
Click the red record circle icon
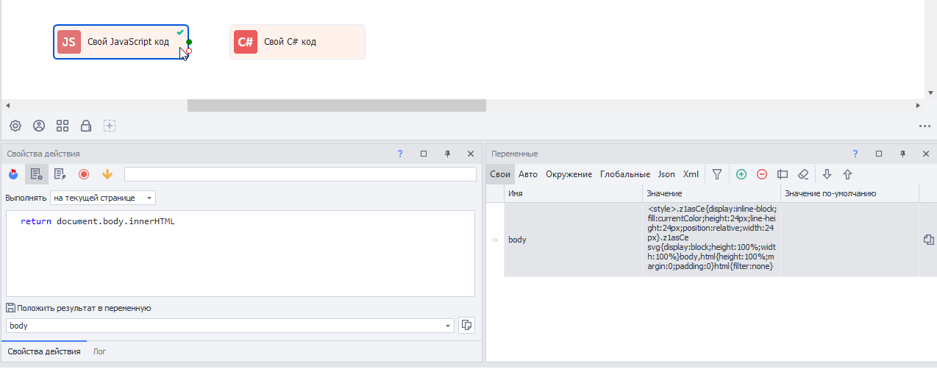tap(84, 174)
